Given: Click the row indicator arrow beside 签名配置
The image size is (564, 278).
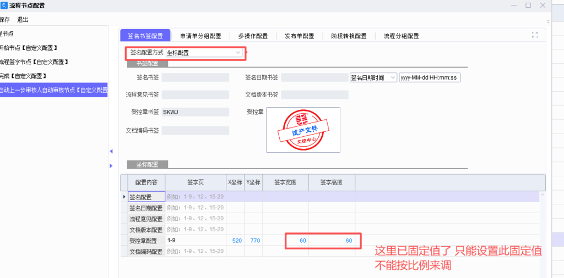Looking at the screenshot, I should pyautogui.click(x=124, y=197).
